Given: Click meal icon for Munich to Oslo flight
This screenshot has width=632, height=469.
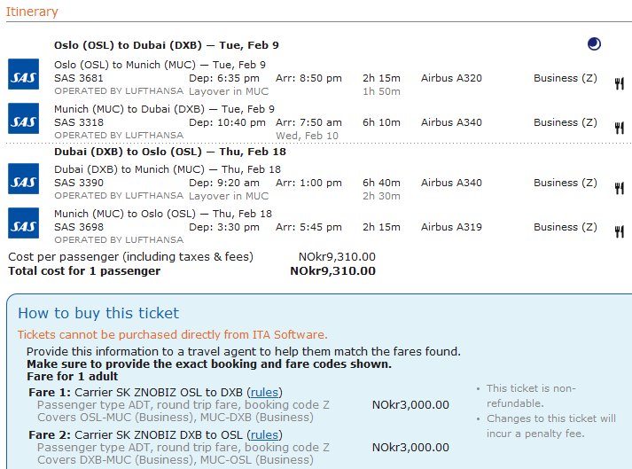Looking at the screenshot, I should pos(619,232).
